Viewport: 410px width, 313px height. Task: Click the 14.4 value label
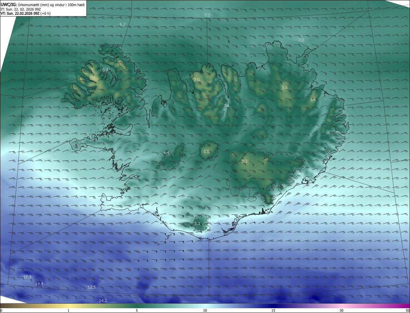click(39, 284)
